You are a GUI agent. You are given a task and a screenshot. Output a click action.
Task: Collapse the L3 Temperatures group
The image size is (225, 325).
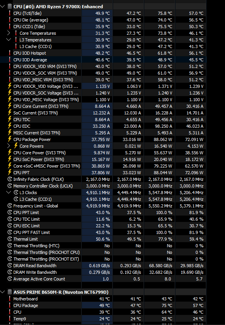coord(9,39)
